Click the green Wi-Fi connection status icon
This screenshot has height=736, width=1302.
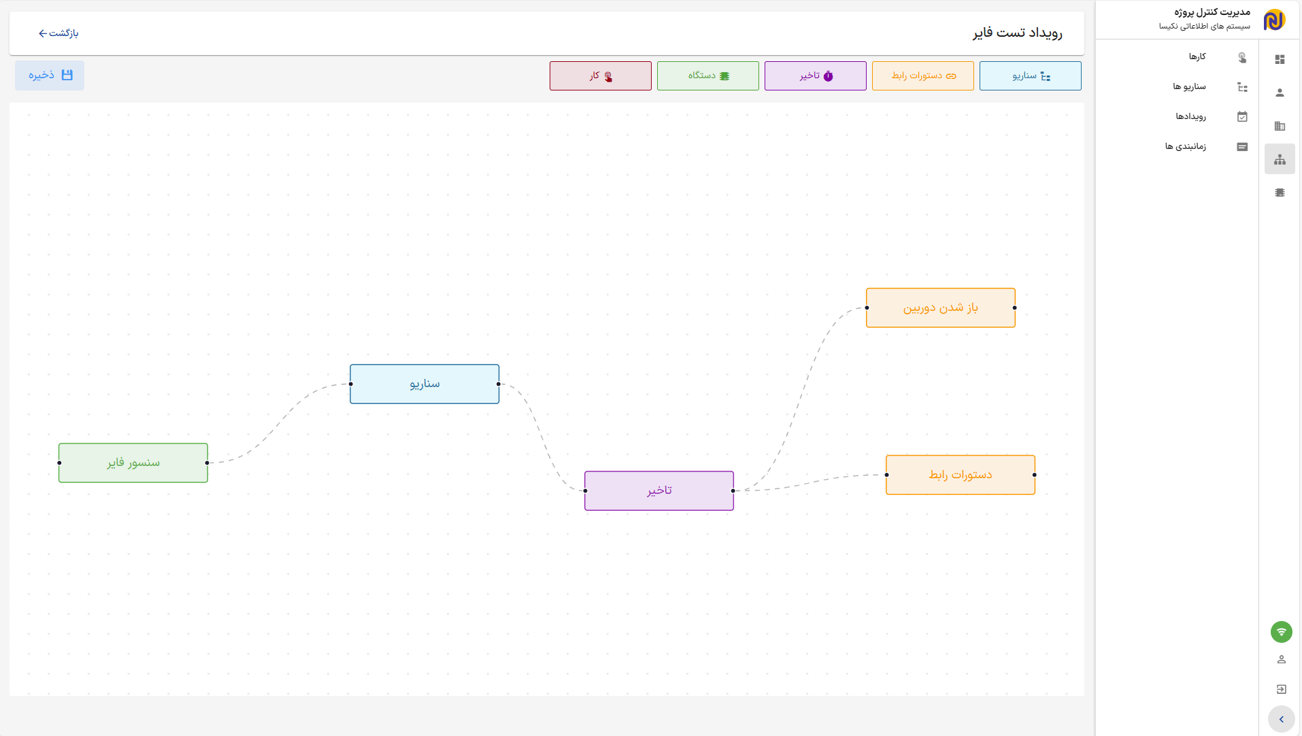point(1281,632)
